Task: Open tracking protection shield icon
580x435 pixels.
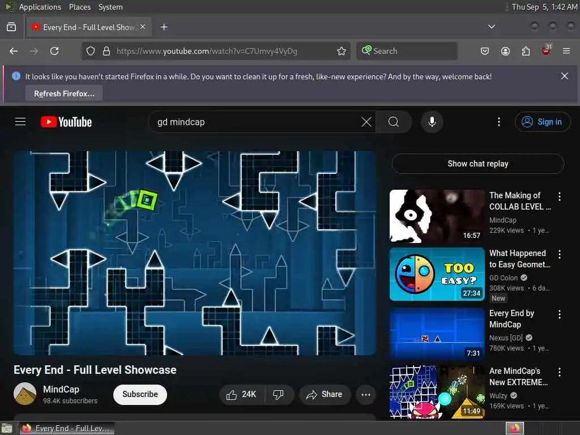Action: click(x=91, y=51)
